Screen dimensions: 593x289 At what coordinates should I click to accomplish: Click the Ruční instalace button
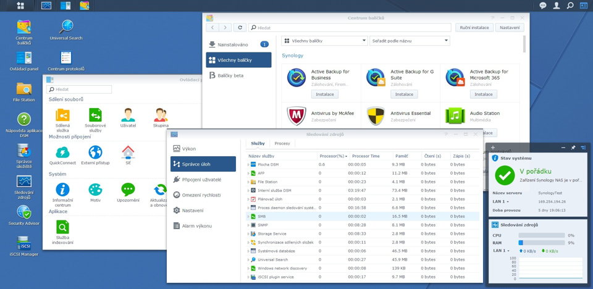click(x=474, y=28)
